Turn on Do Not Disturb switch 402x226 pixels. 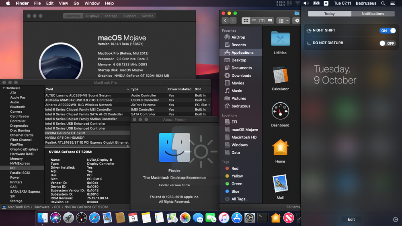click(x=388, y=43)
